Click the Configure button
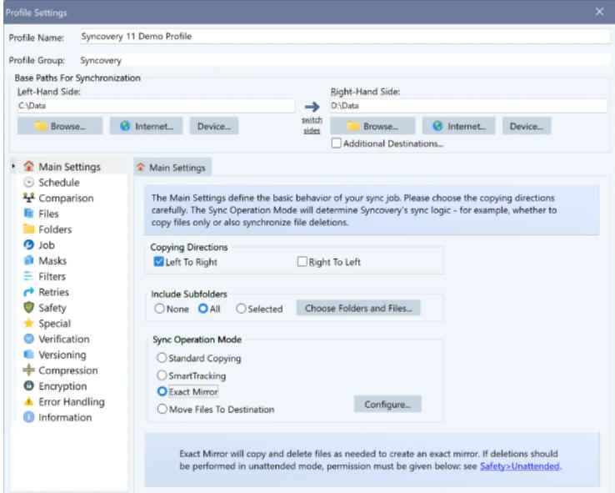615x493 pixels. pyautogui.click(x=387, y=405)
